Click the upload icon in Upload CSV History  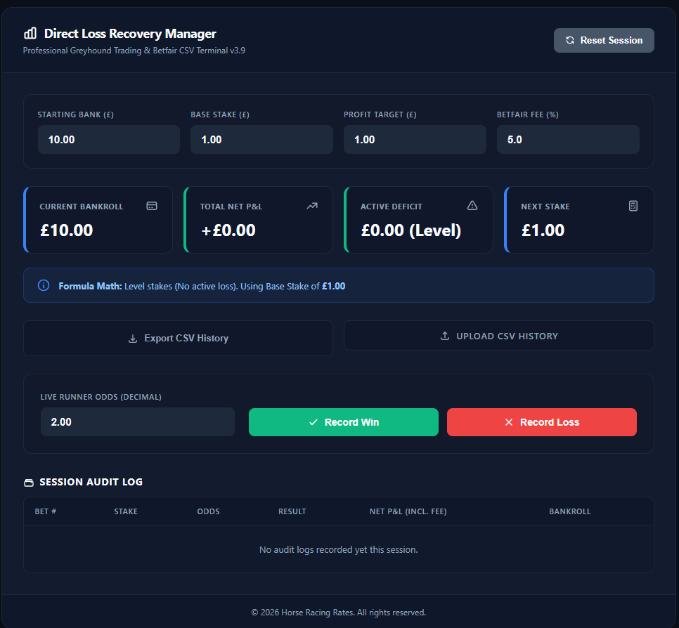click(445, 336)
